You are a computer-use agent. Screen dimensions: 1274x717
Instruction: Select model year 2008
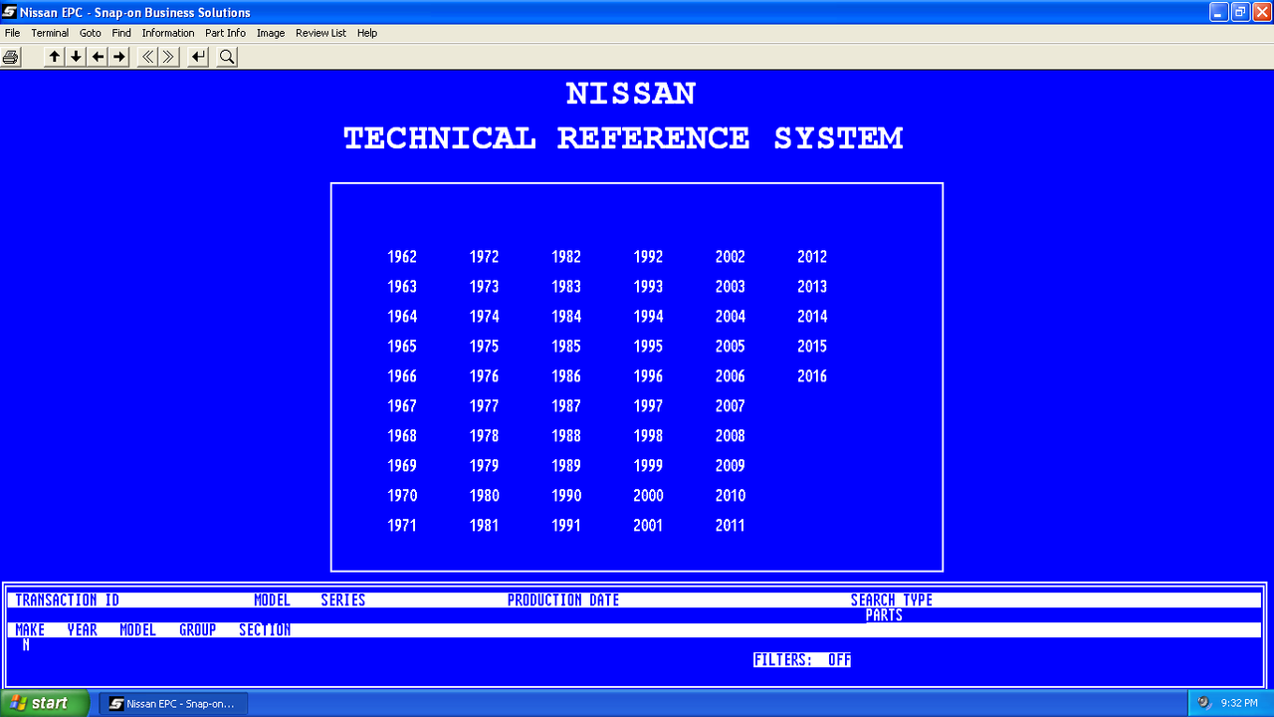(x=730, y=436)
